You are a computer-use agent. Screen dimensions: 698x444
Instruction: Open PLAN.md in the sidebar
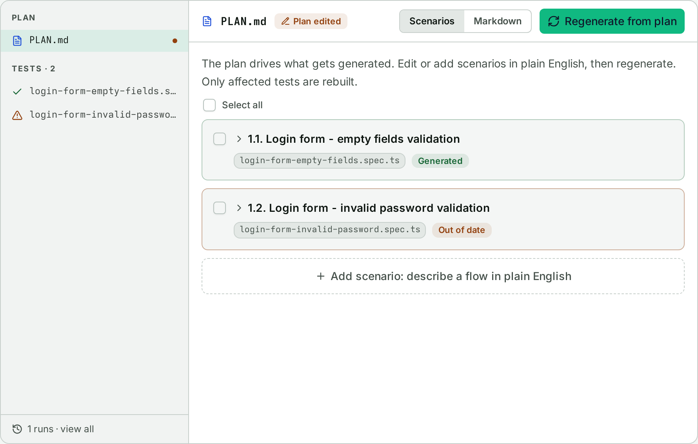95,40
